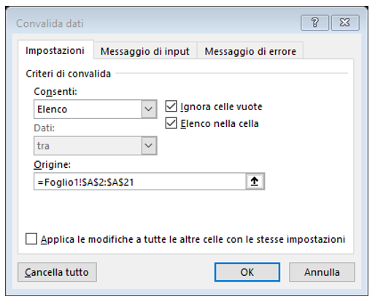This screenshot has width=375, height=302.
Task: Close the Convalida dati dialog
Action: (345, 23)
